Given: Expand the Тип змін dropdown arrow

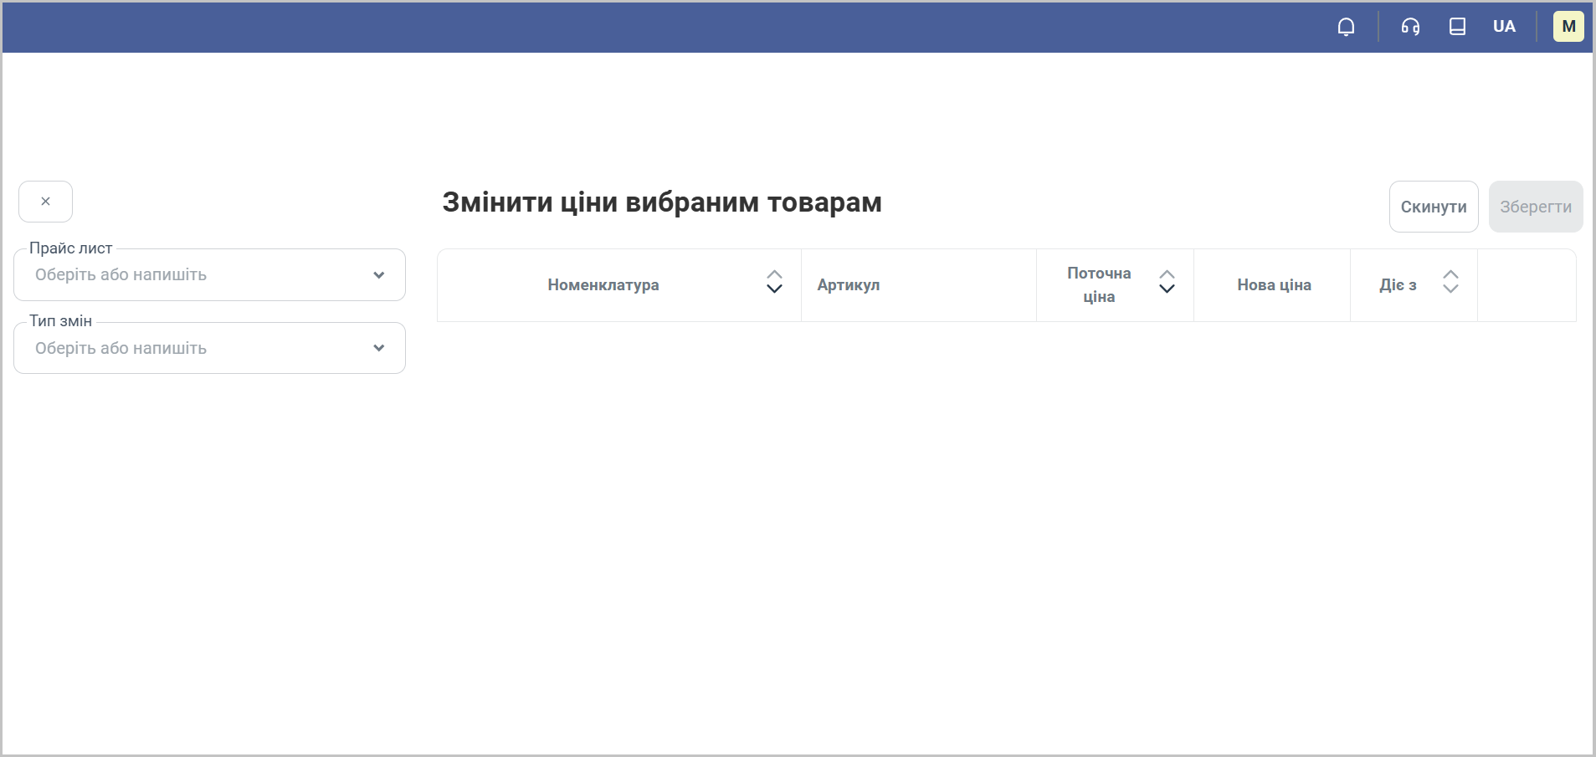Looking at the screenshot, I should tap(378, 348).
